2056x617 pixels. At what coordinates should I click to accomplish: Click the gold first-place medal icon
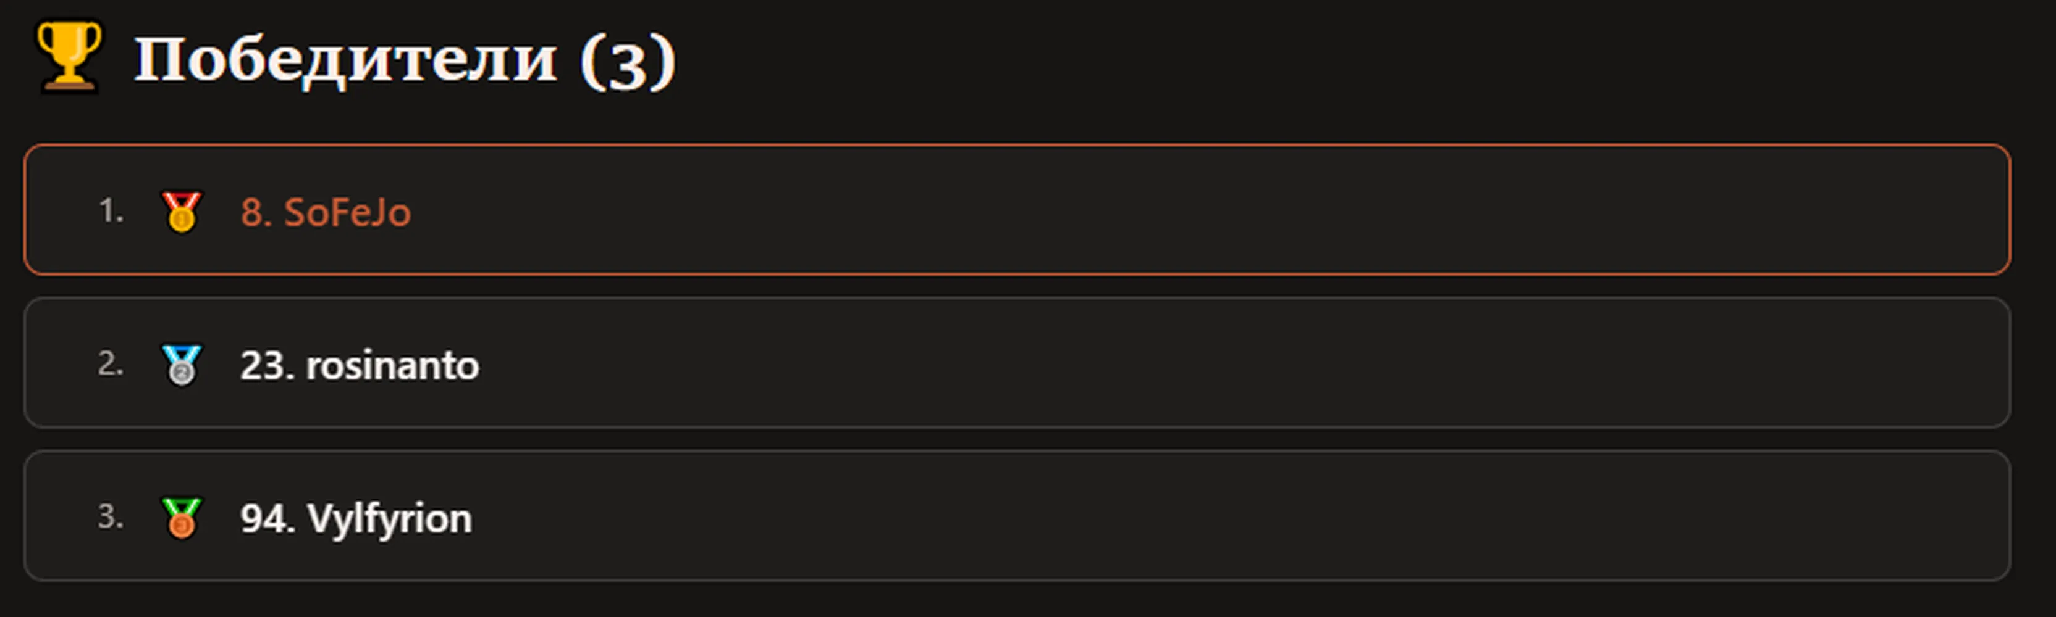[x=181, y=211]
